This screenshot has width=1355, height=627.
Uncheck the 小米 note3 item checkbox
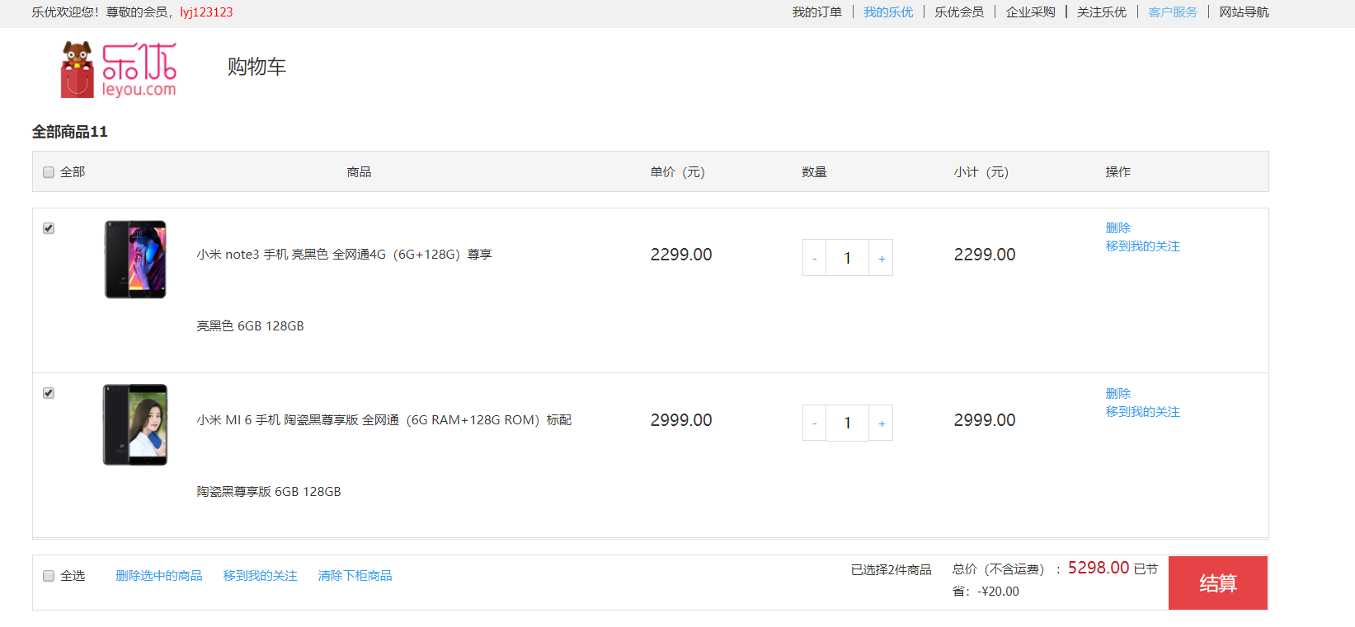pyautogui.click(x=49, y=228)
